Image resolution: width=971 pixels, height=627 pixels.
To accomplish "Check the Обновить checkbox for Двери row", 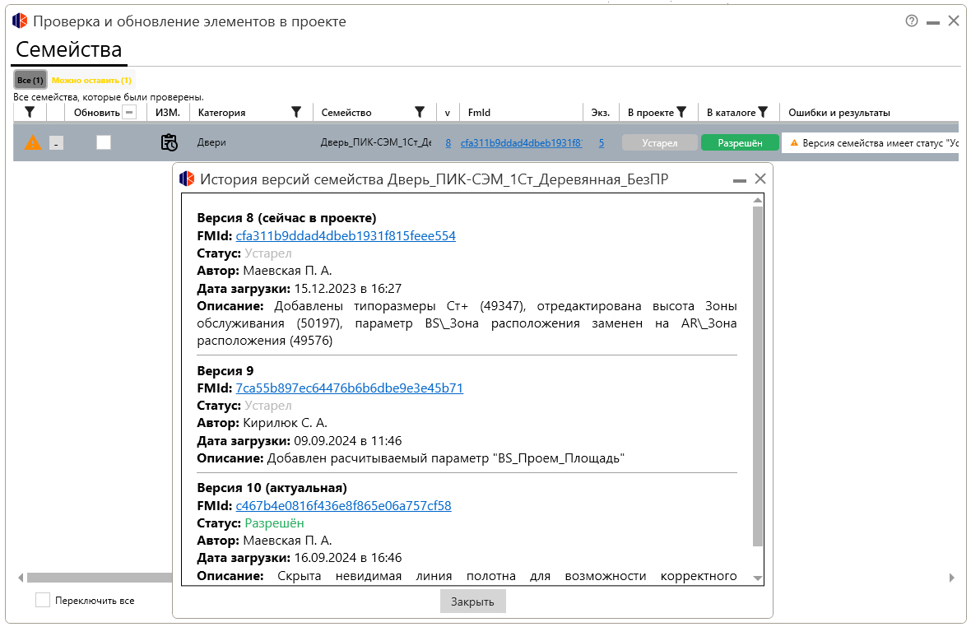I will click(x=104, y=142).
